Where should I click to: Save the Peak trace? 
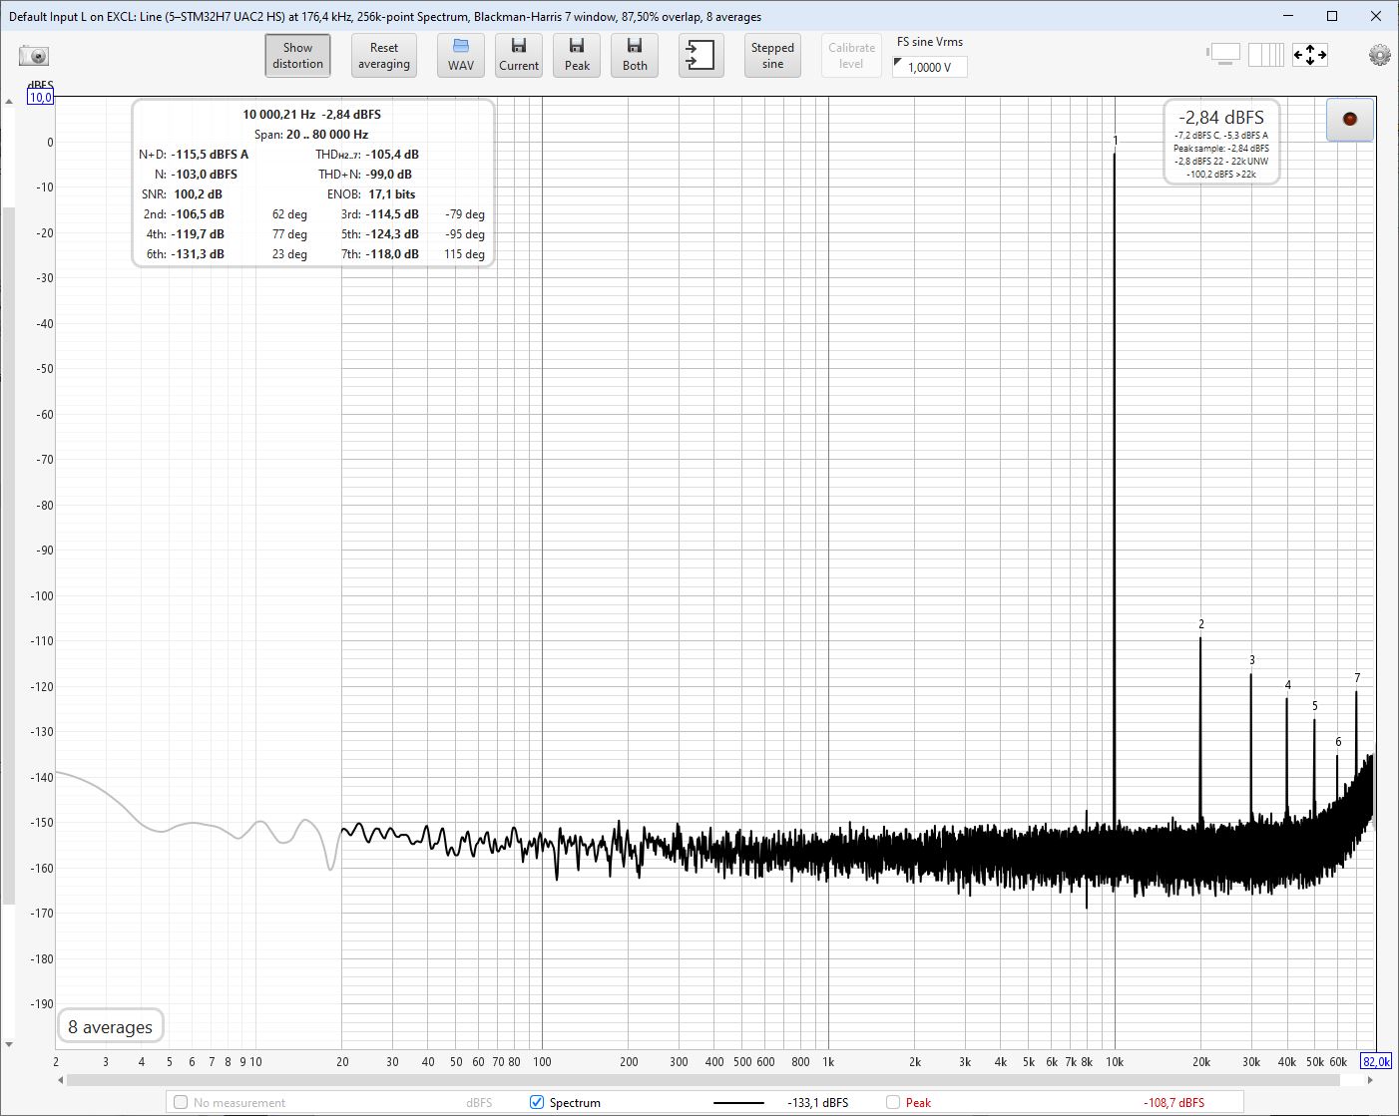(x=577, y=56)
